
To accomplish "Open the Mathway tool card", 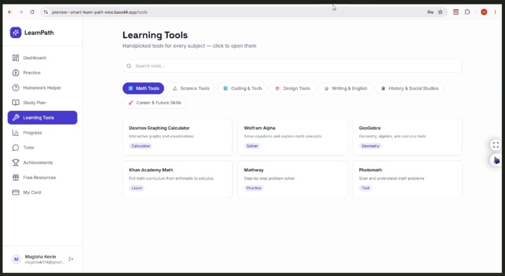I will 293,179.
